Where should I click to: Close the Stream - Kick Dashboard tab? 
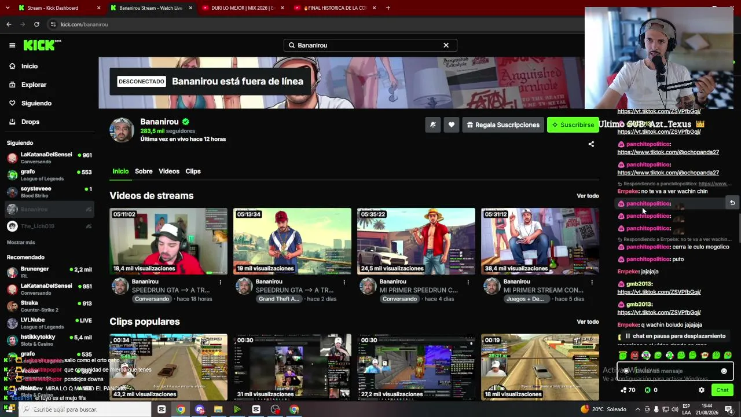[99, 8]
